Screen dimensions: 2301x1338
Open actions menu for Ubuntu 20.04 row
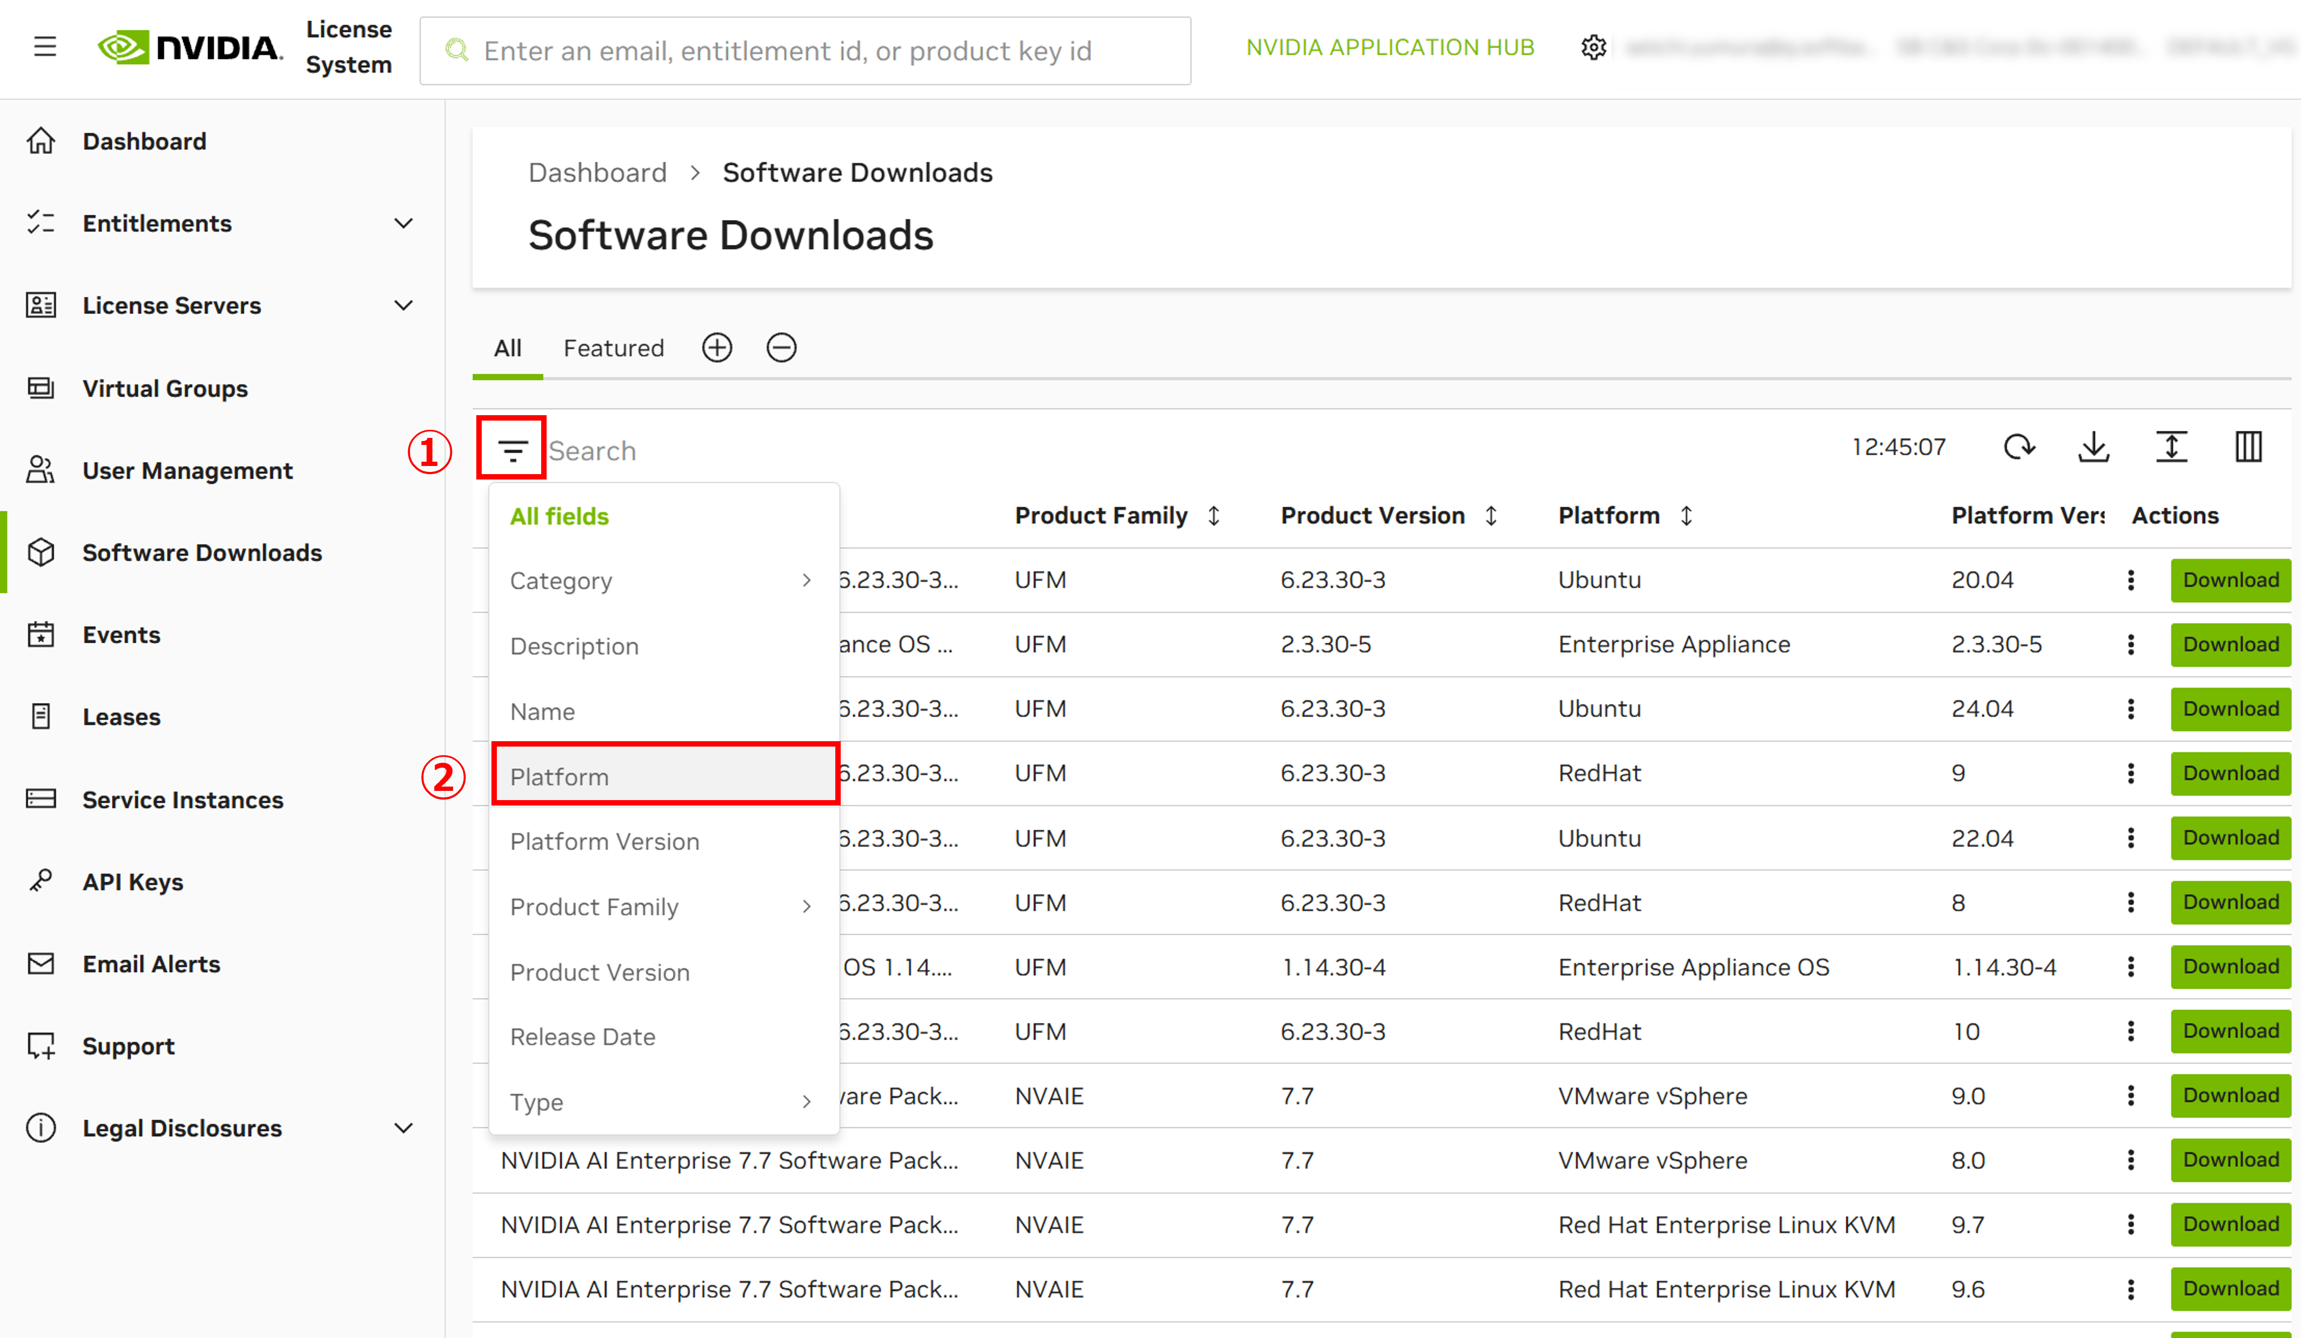coord(2131,580)
